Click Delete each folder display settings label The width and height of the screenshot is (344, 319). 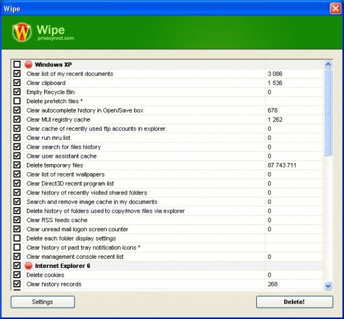click(x=71, y=239)
